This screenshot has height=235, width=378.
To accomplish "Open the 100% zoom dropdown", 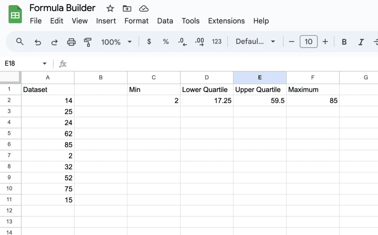I will (116, 42).
